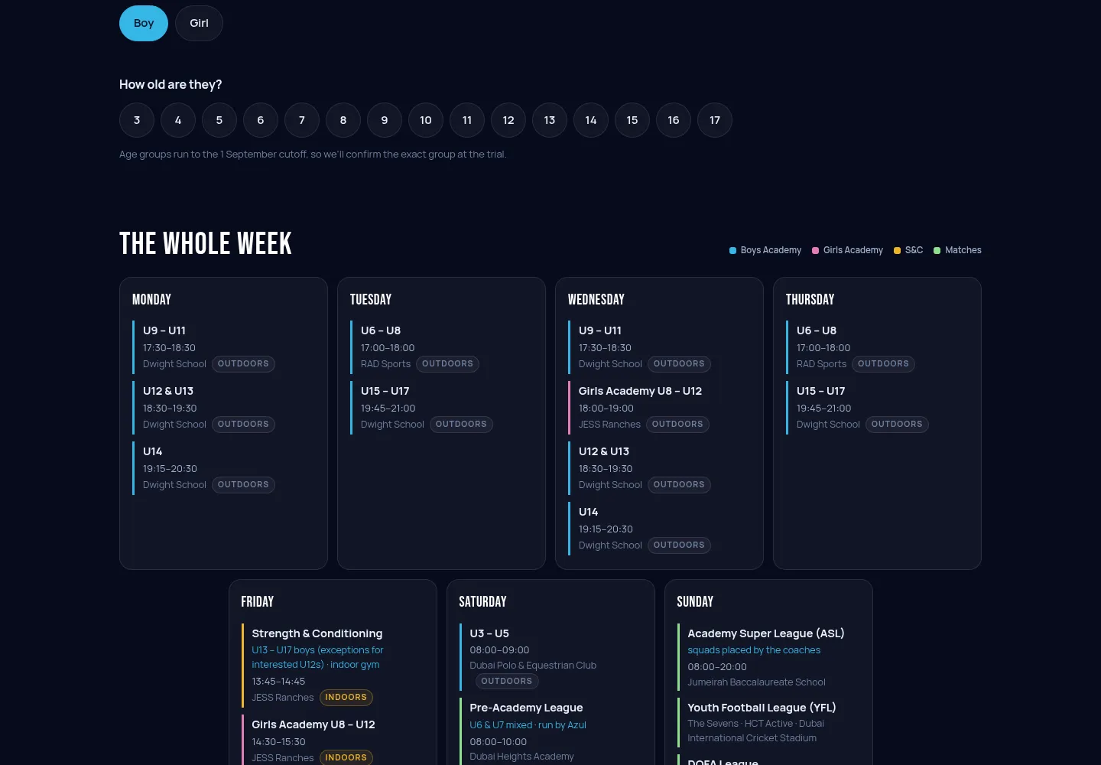This screenshot has width=1101, height=765.
Task: Choose age 3
Action: 137,120
